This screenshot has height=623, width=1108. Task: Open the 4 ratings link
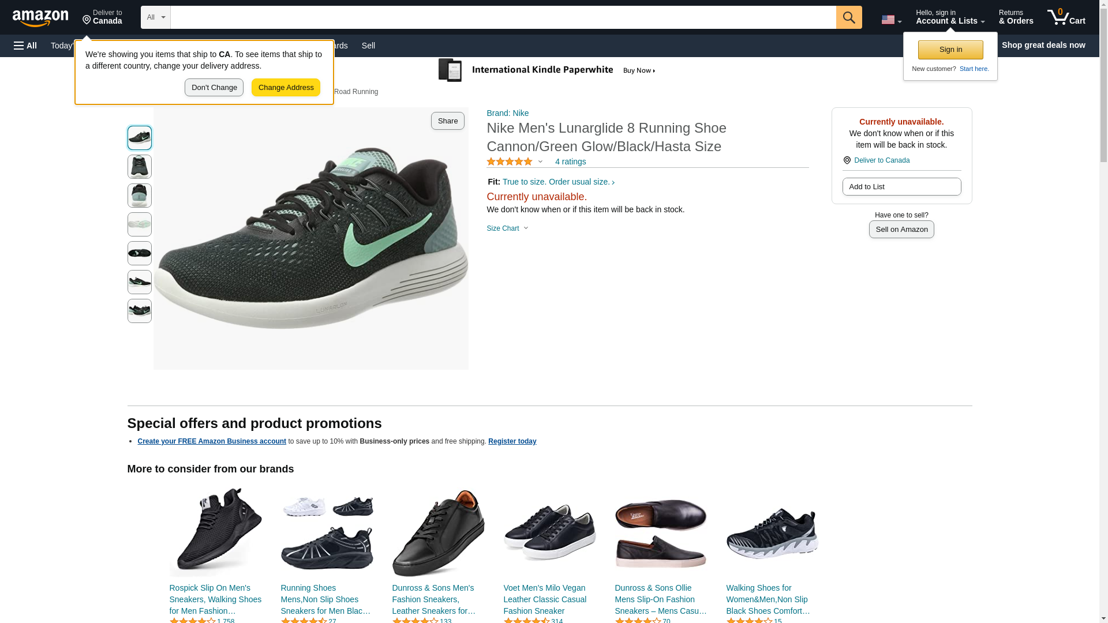pyautogui.click(x=570, y=162)
